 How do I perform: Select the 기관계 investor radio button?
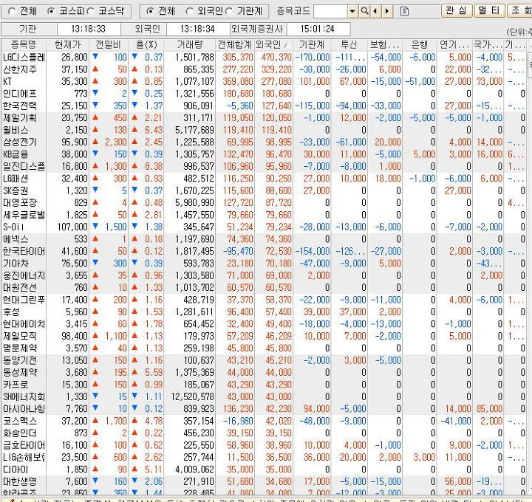tap(228, 11)
